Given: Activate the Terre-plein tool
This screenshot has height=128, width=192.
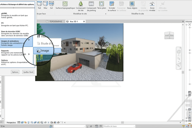Looking at the screenshot, I should coord(102,5).
